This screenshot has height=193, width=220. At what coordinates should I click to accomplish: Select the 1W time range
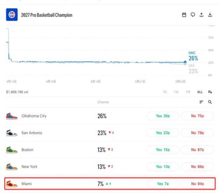pos(176,92)
